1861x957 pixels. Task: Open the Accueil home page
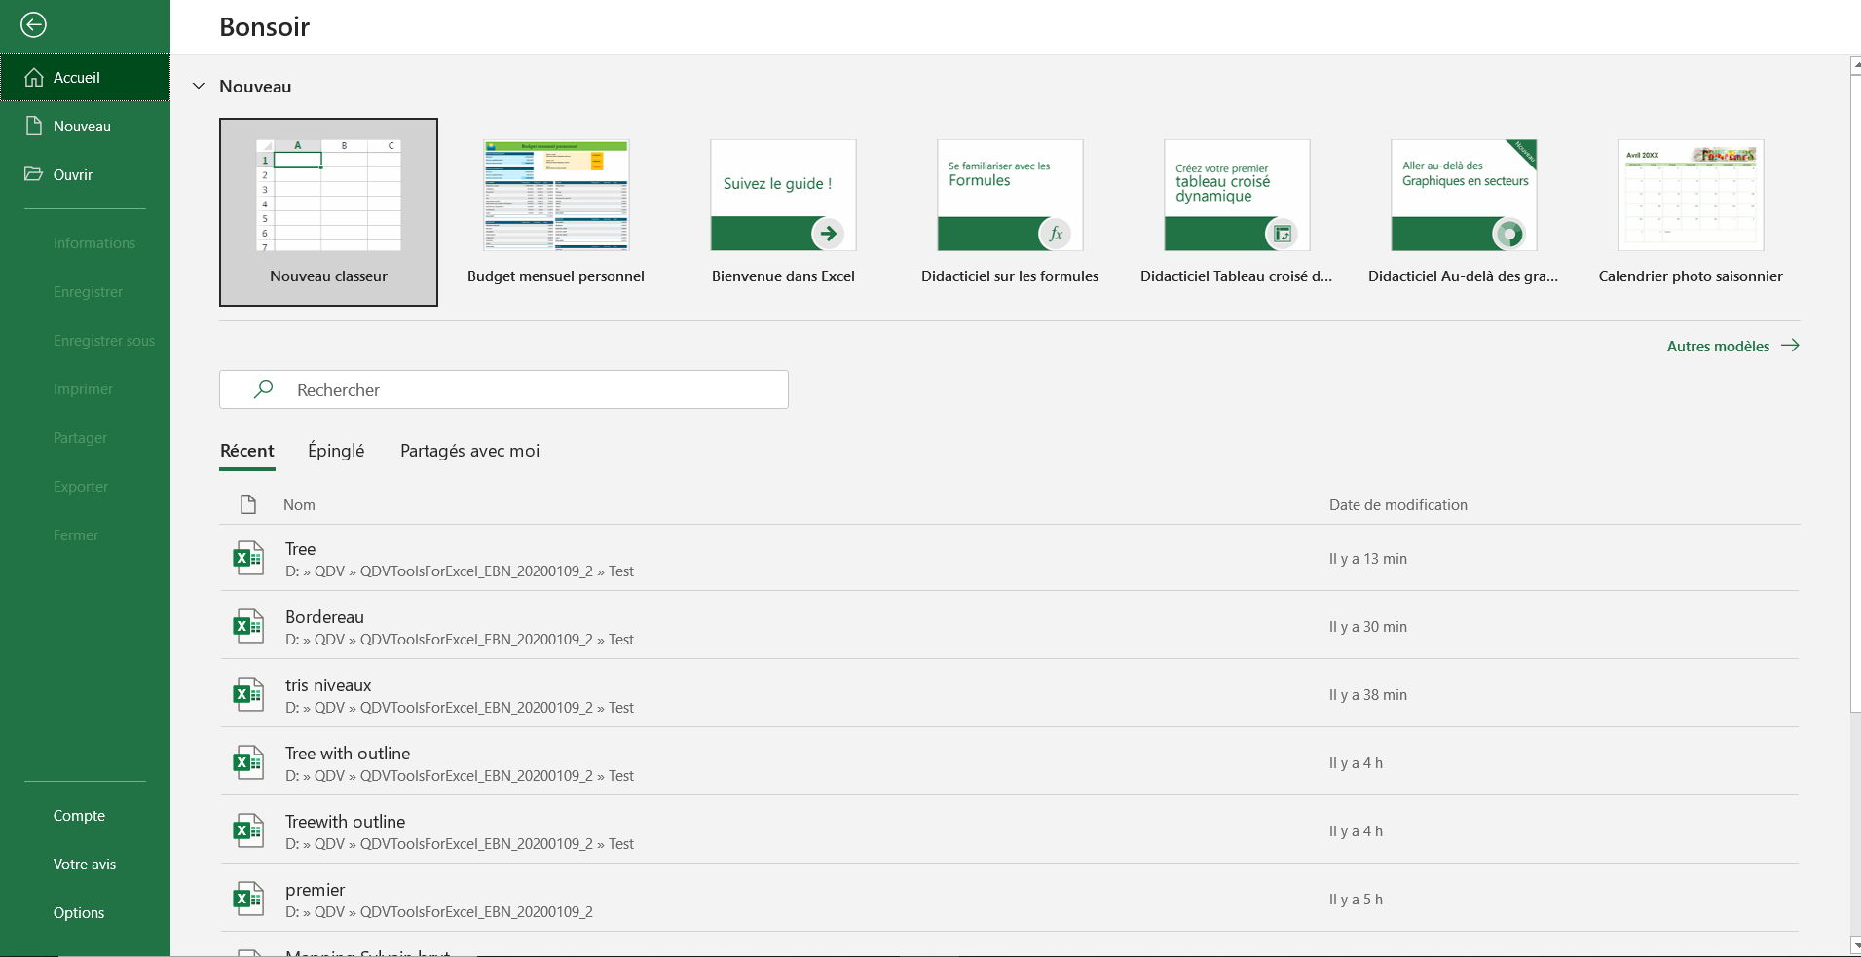[86, 77]
